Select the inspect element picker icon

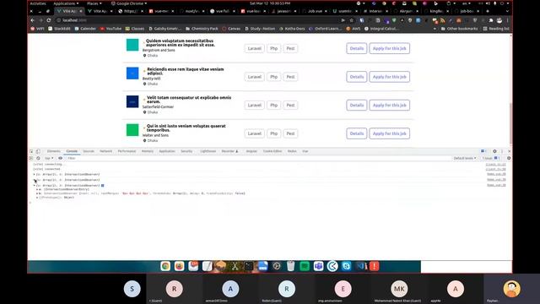[31, 151]
